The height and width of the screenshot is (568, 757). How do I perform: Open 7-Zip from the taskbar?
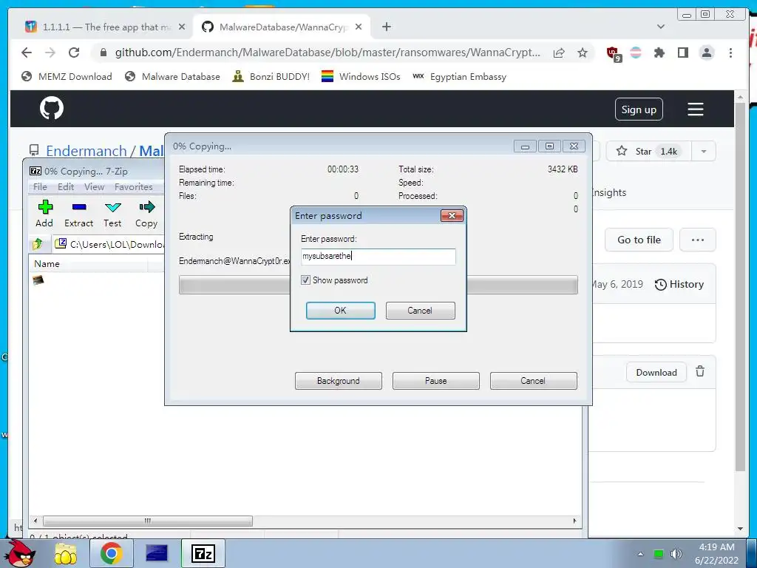click(x=203, y=553)
